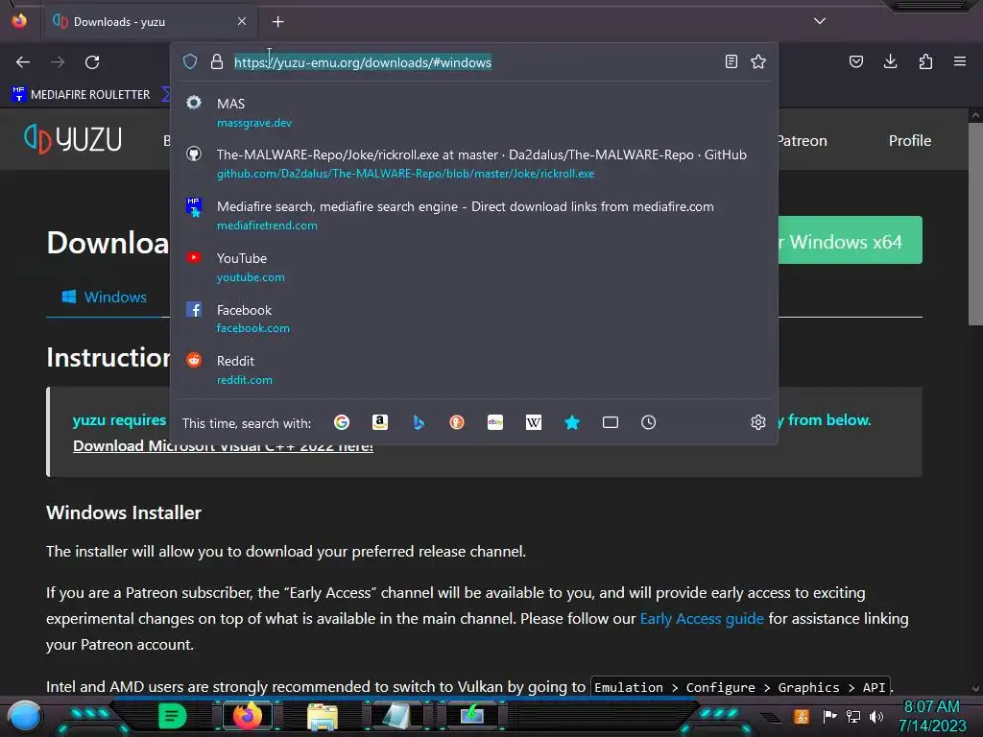Bookmark this page with the star icon

tap(758, 61)
